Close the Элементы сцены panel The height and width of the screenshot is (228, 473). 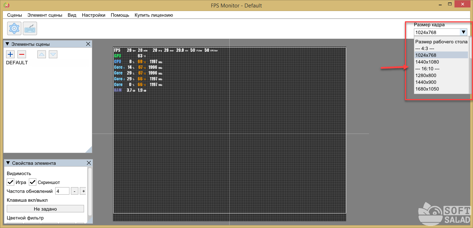(x=88, y=44)
